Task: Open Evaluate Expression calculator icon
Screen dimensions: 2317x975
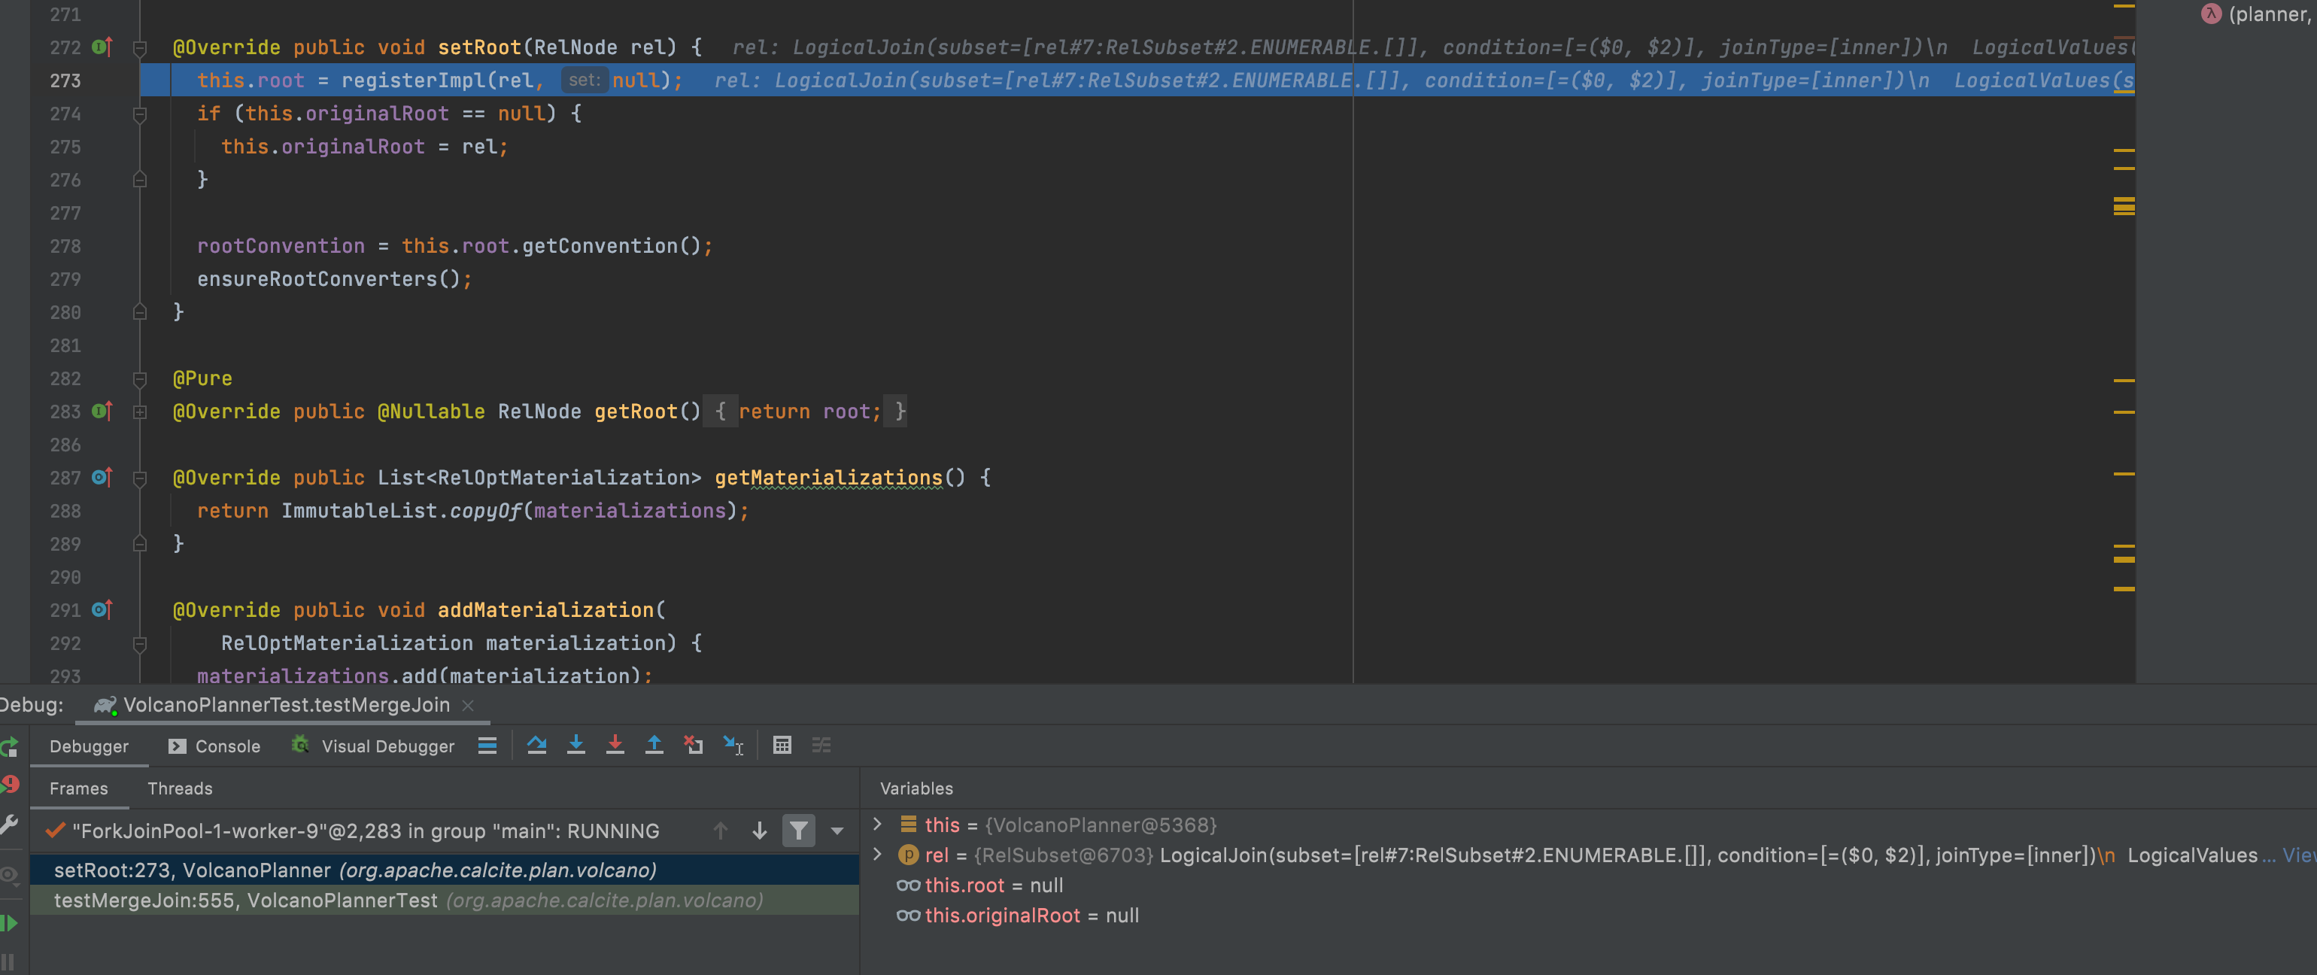Action: [x=782, y=745]
